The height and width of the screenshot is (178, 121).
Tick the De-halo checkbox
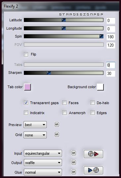(x=92, y=103)
